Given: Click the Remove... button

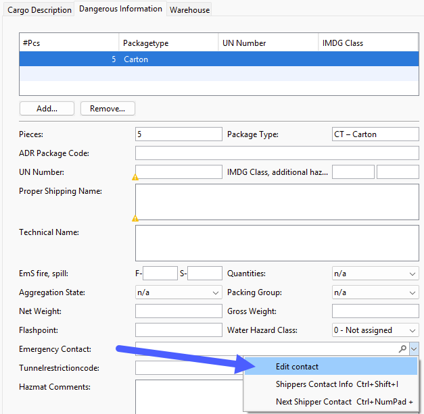Looking at the screenshot, I should tap(108, 108).
